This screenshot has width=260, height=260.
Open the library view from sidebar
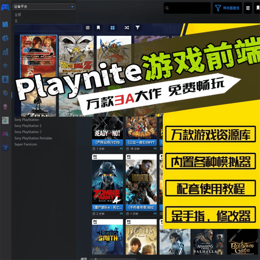(x=5, y=24)
